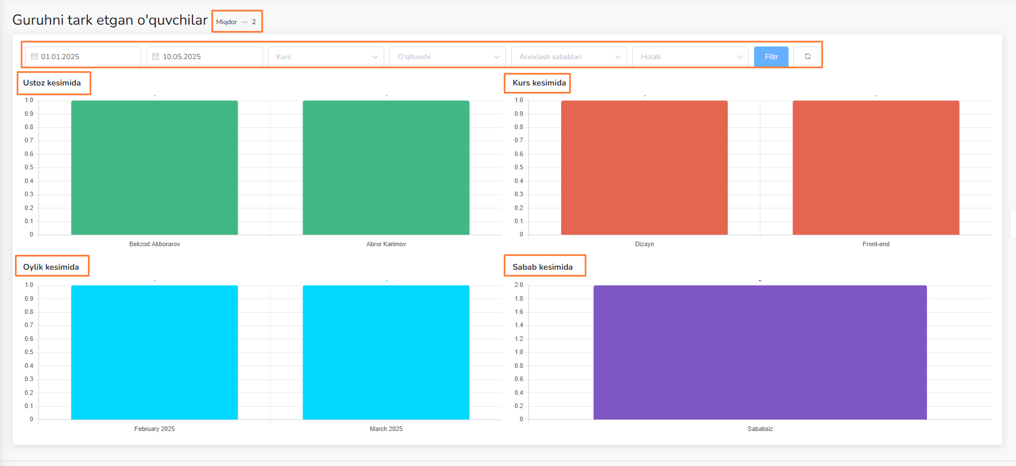Screen dimensions: 1016x466
Task: Select the cyan March 2025 bar
Action: [386, 352]
